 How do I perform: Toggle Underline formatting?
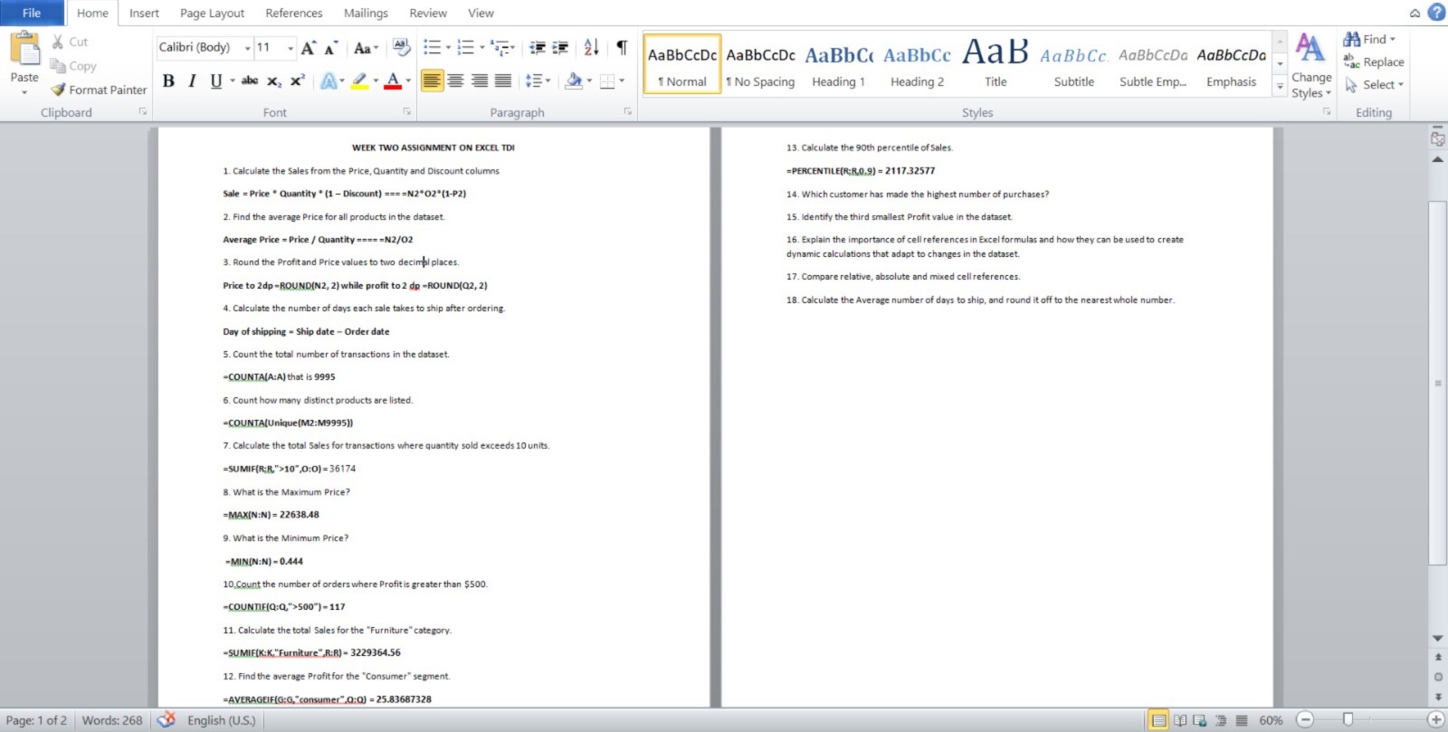[215, 81]
